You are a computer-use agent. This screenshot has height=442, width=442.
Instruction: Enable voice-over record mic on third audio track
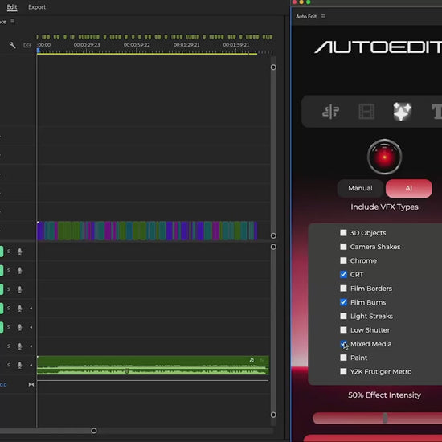[x=20, y=289]
